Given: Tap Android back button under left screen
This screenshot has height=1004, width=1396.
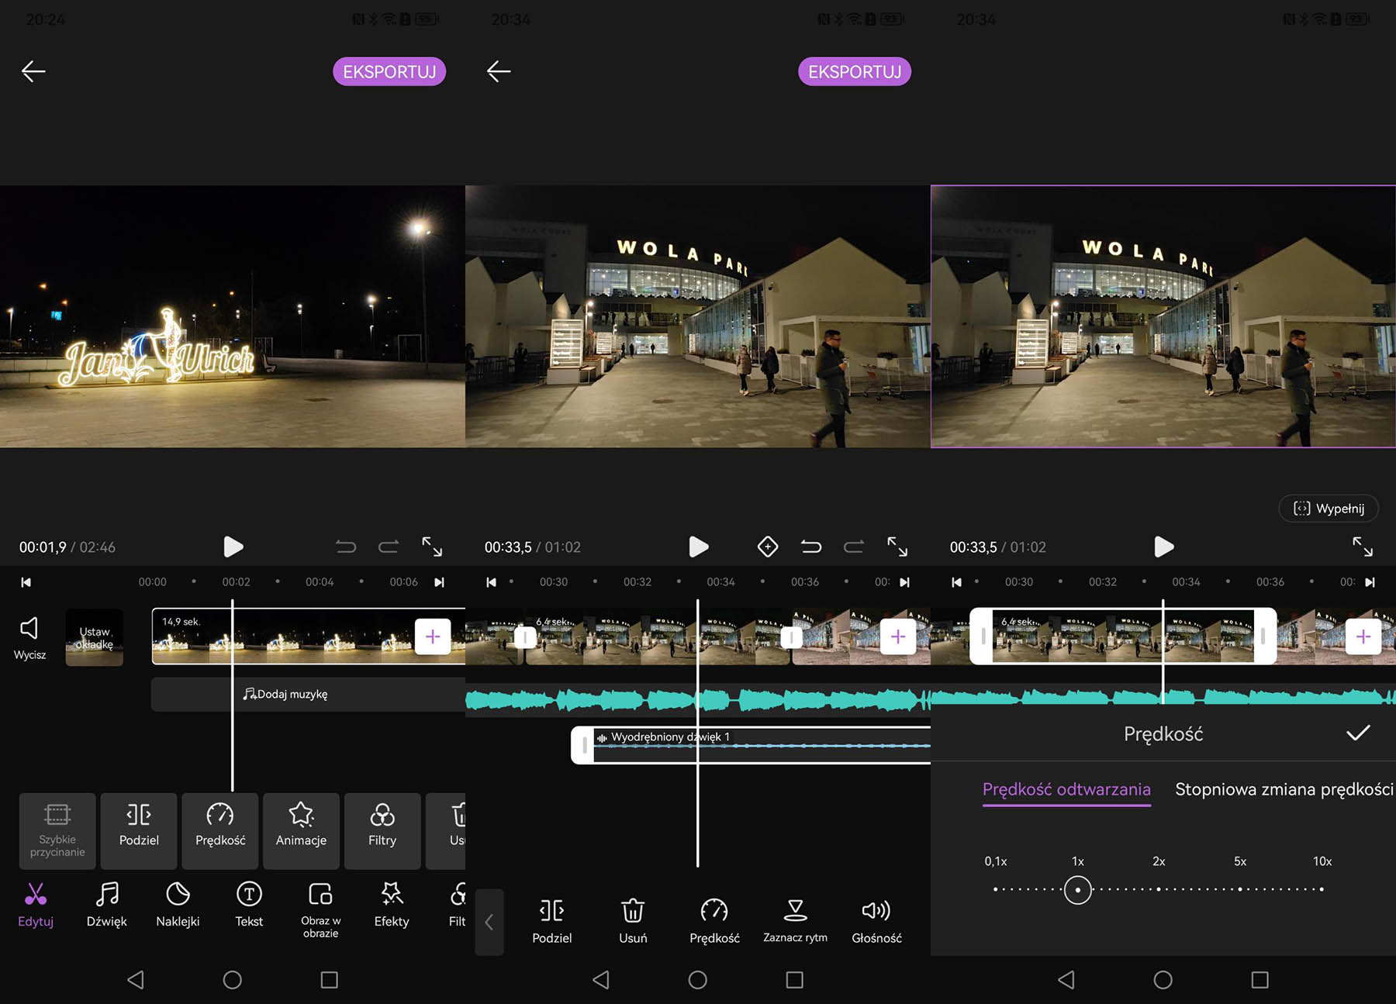Looking at the screenshot, I should click(x=136, y=980).
